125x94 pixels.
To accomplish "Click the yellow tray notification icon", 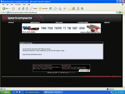I will [x=114, y=92].
